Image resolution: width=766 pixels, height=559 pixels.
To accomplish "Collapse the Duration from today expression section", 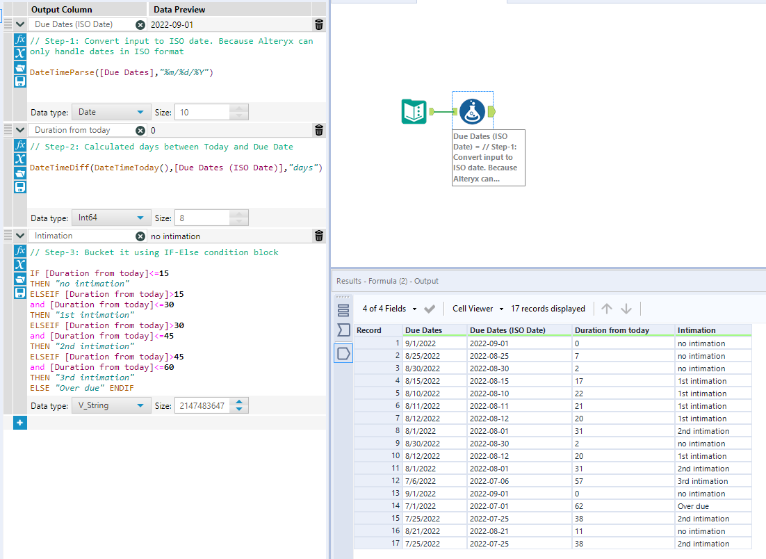I will [19, 129].
